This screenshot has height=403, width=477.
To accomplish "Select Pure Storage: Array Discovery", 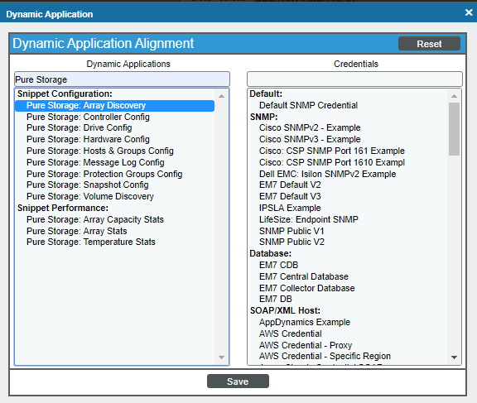I will pos(114,105).
